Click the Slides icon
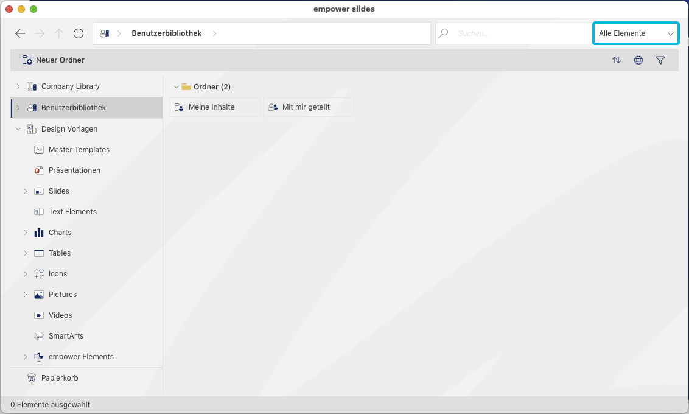Viewport: 689px width, 414px height. click(x=39, y=191)
